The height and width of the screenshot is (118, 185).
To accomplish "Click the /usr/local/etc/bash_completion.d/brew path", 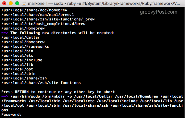I will click(x=43, y=24).
